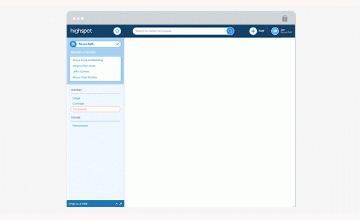360x220 pixels.
Task: Click the Recently Visited heading
Action: 83,53
